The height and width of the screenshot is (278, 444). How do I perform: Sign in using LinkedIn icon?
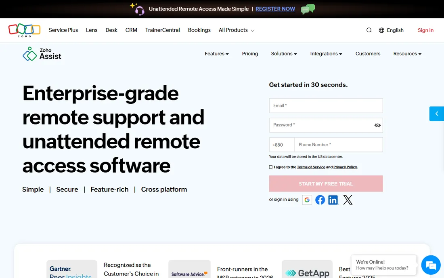333,200
